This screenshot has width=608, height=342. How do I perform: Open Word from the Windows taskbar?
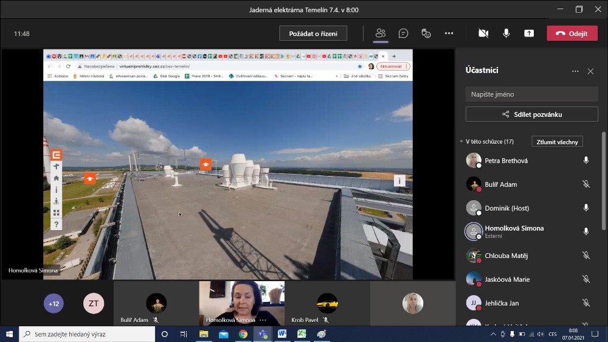click(x=282, y=334)
